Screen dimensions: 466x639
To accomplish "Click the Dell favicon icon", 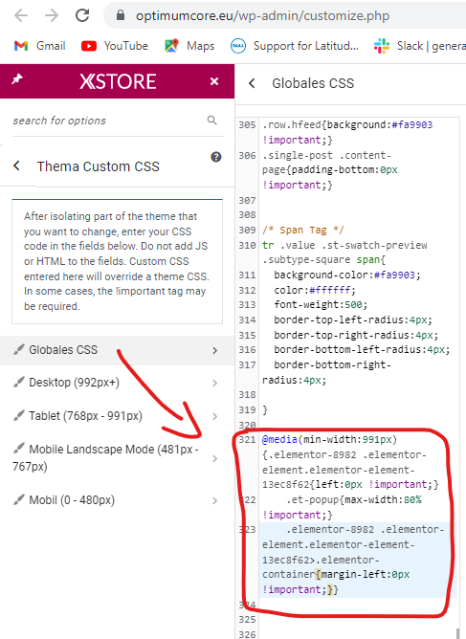I will click(238, 46).
